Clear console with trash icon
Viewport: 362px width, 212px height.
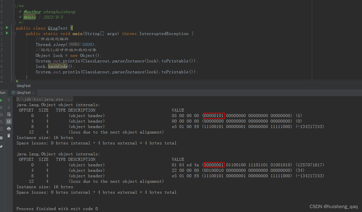[9, 136]
